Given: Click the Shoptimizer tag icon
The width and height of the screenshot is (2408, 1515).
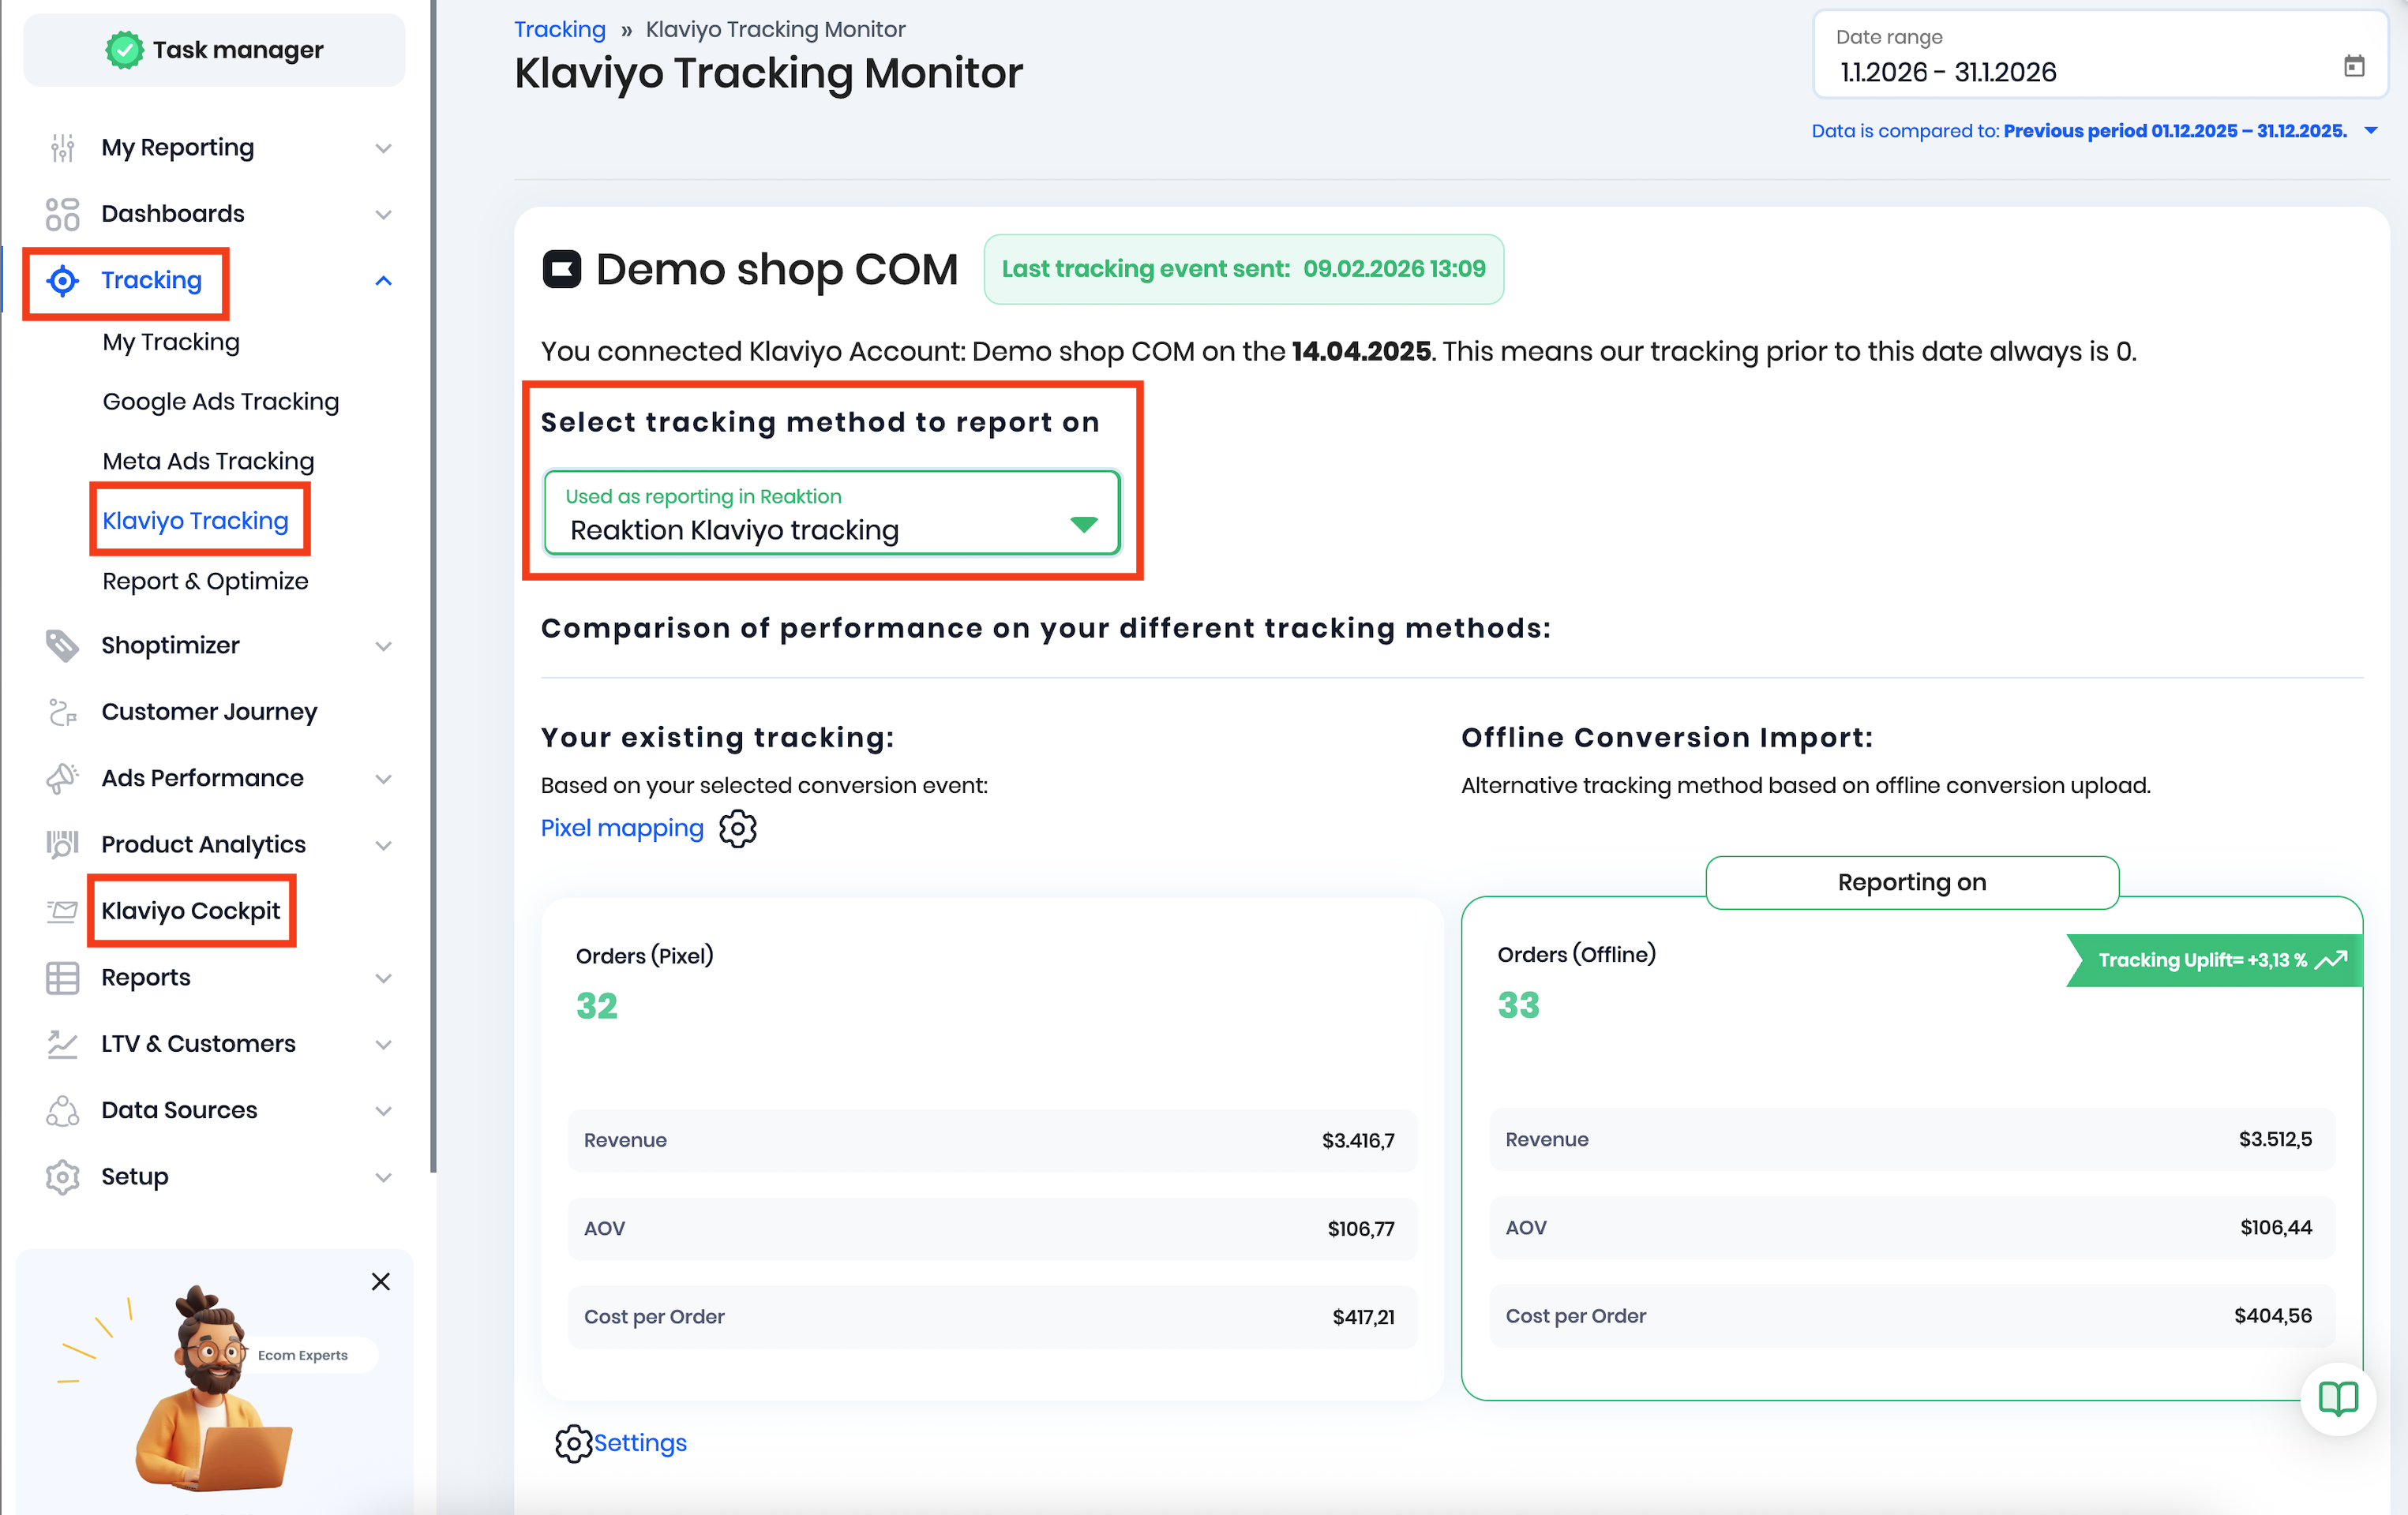Looking at the screenshot, I should [x=62, y=645].
